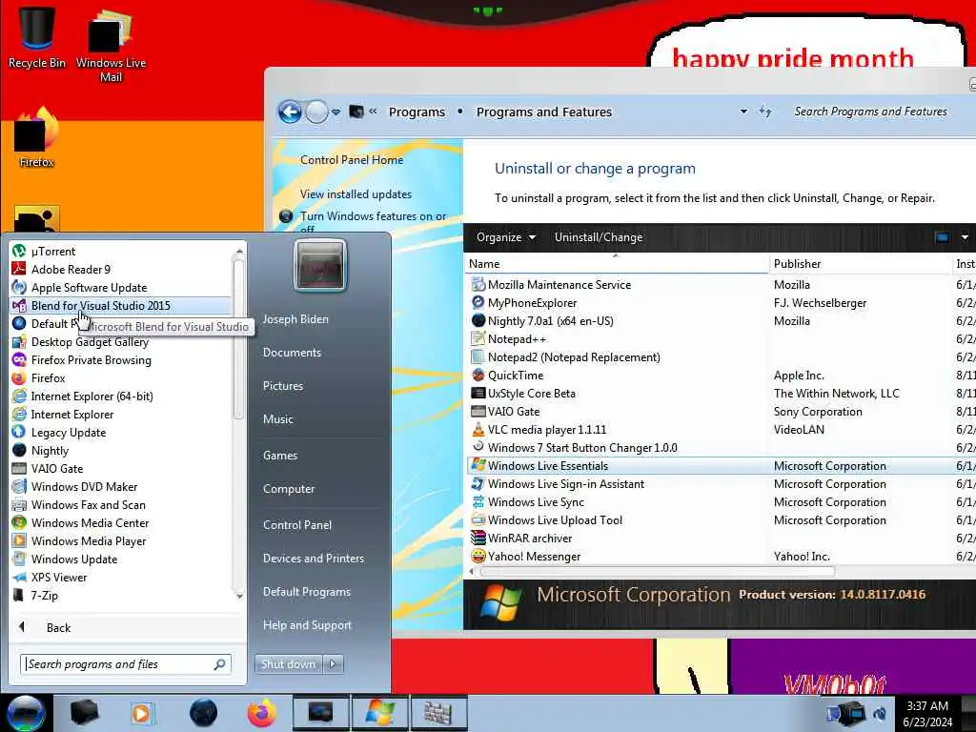Select VLC media player 1.1.11 row
The height and width of the screenshot is (732, 976).
click(x=721, y=430)
